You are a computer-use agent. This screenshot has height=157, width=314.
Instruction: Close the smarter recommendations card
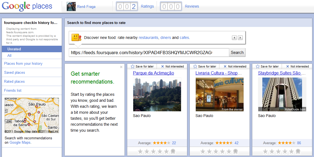[121, 67]
